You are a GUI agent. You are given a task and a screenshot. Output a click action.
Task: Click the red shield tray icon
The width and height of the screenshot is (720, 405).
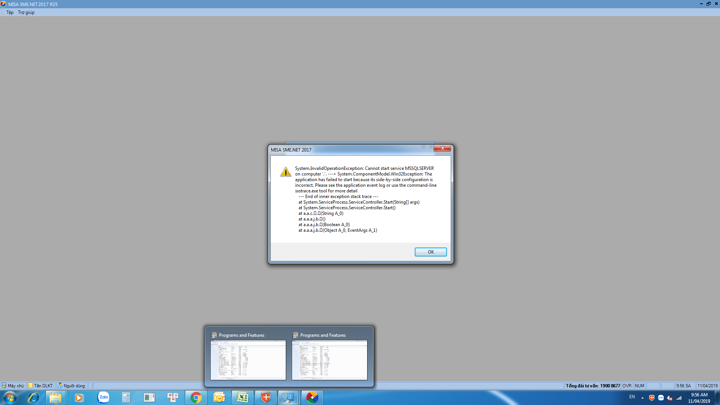652,398
